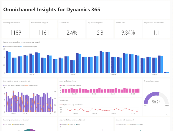Select SMS legend in Incoming conversations by channel

pos(22,124)
